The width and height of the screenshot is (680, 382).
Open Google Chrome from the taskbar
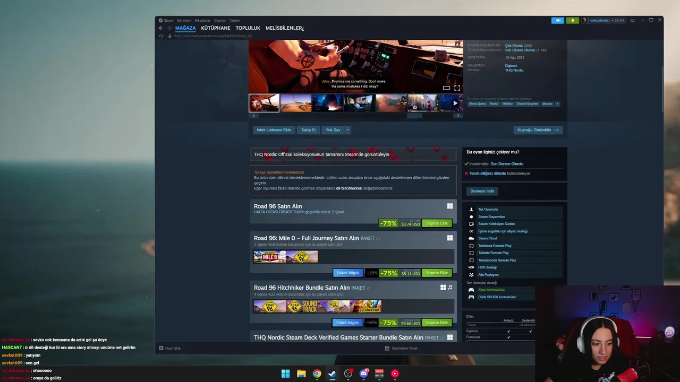coord(317,374)
